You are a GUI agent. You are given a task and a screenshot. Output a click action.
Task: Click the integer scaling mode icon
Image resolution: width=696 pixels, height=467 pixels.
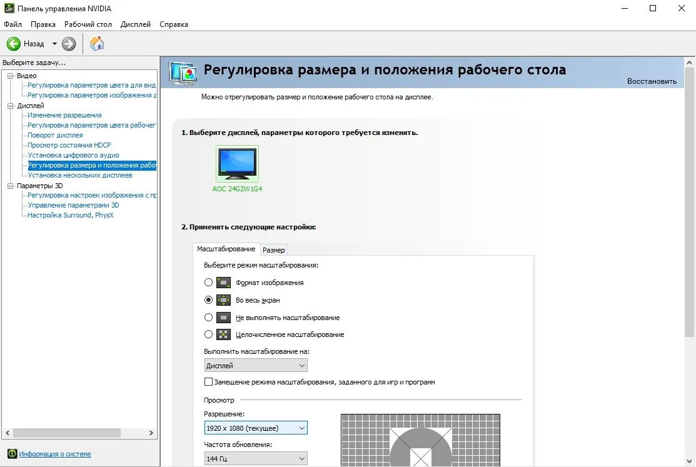pyautogui.click(x=223, y=334)
